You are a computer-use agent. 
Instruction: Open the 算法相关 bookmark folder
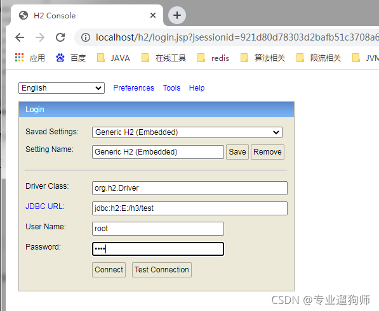263,58
